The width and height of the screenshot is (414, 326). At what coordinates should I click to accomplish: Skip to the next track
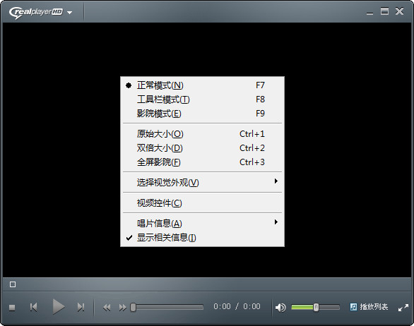tap(81, 307)
